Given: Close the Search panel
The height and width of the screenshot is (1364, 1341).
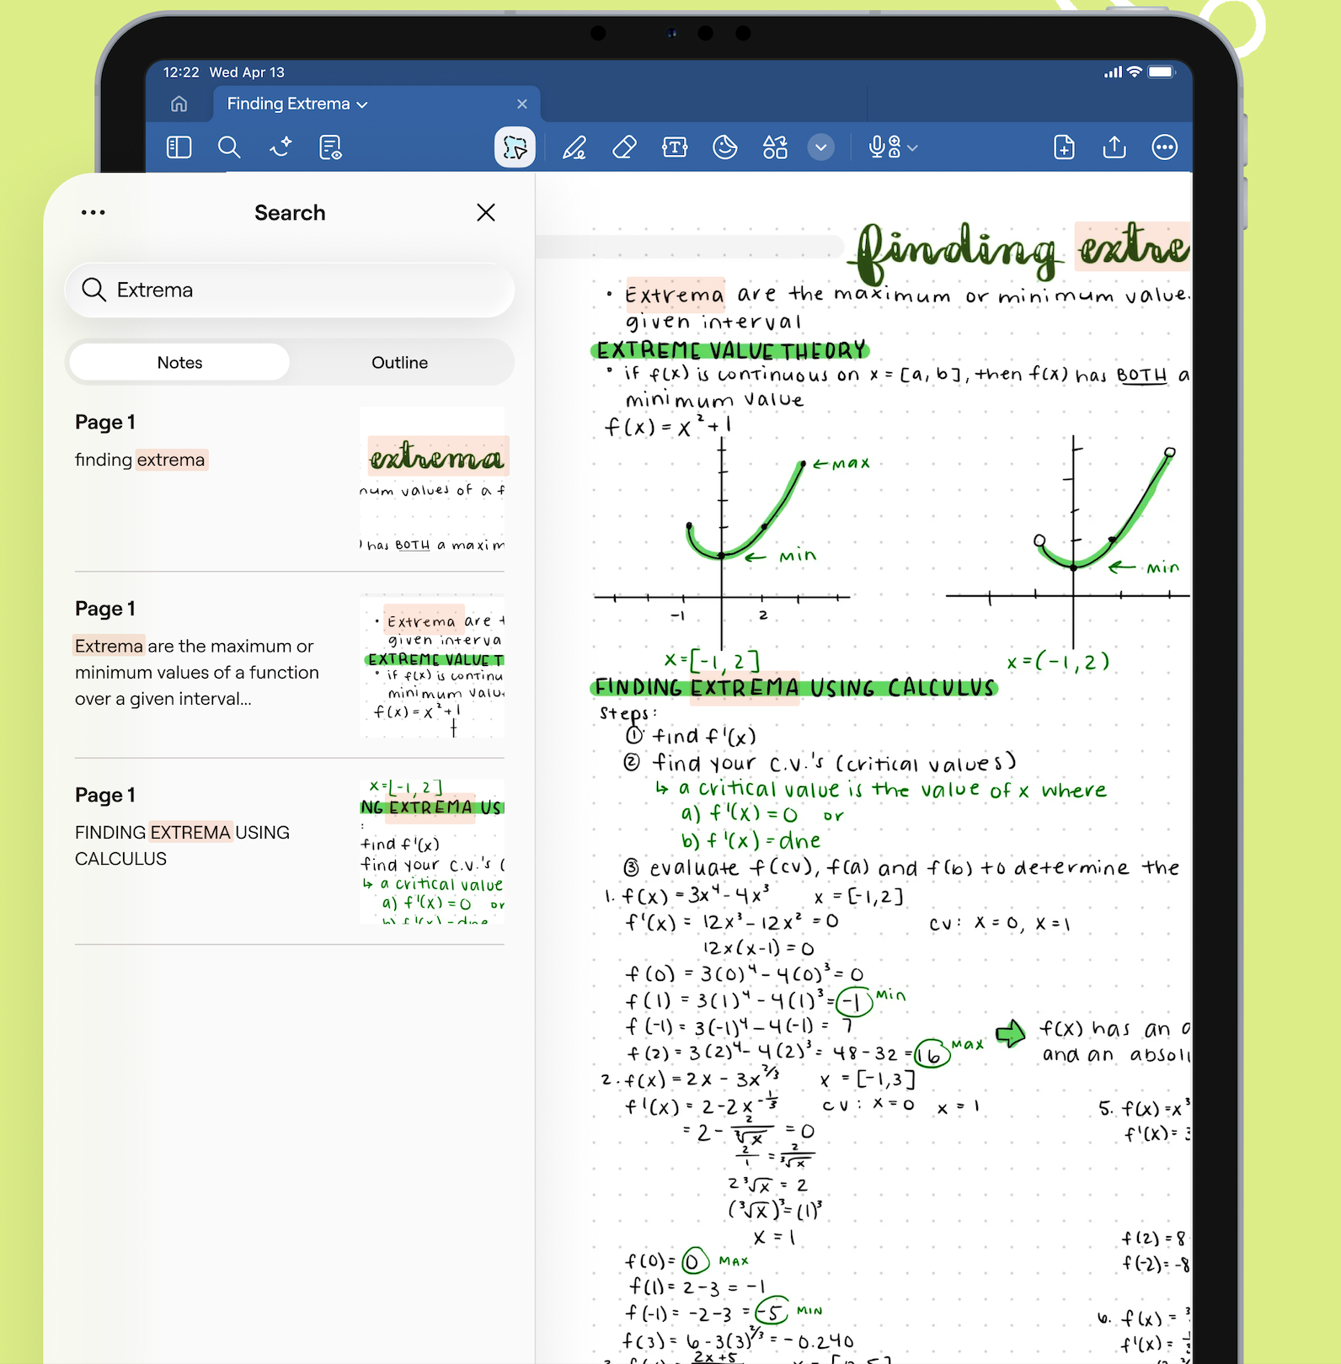Looking at the screenshot, I should tap(486, 212).
